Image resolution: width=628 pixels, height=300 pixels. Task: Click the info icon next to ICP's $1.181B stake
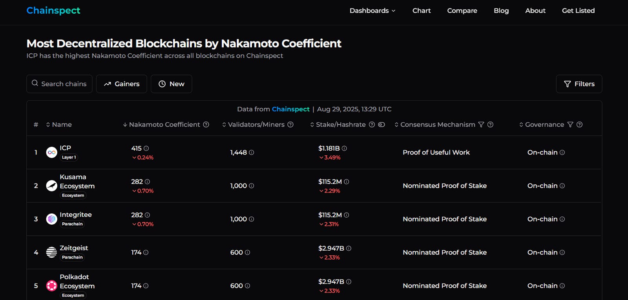(344, 149)
